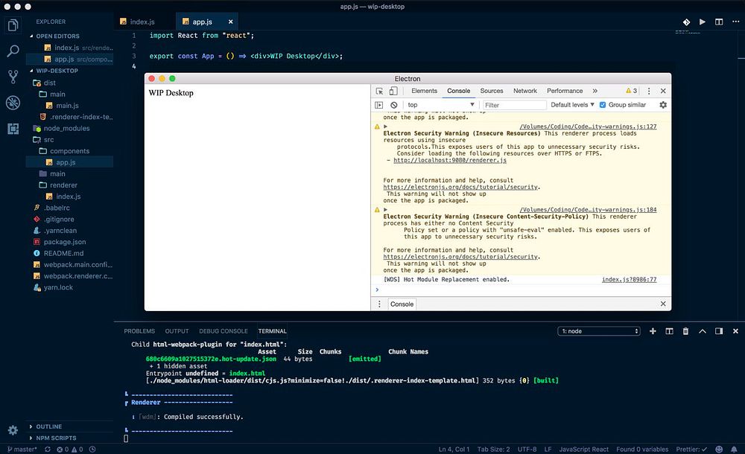The image size is (745, 454).
Task: Toggle the DevTools device toolbar icon
Action: pyautogui.click(x=393, y=91)
